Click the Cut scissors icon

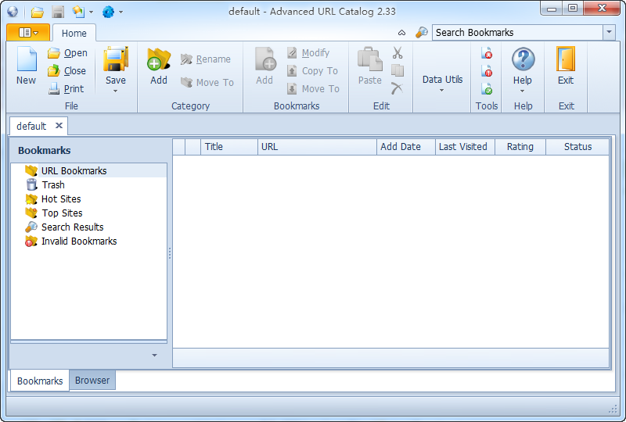(398, 52)
